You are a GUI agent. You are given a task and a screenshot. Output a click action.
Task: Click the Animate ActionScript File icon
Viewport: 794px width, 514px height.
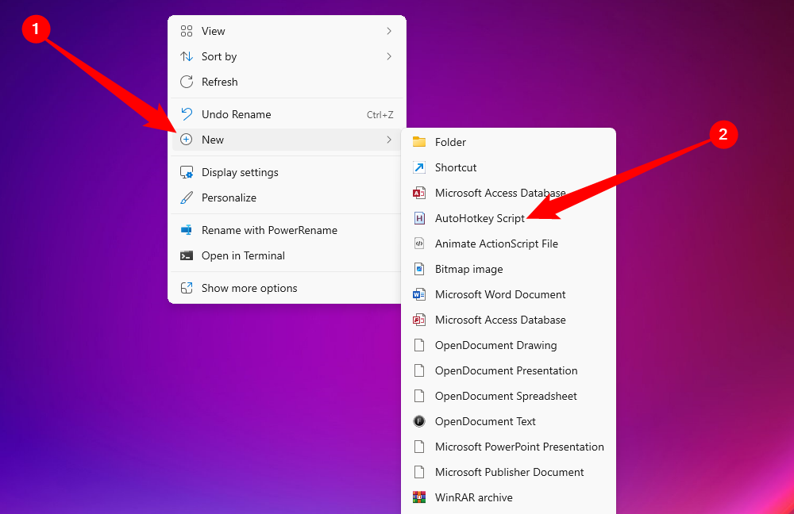click(419, 244)
